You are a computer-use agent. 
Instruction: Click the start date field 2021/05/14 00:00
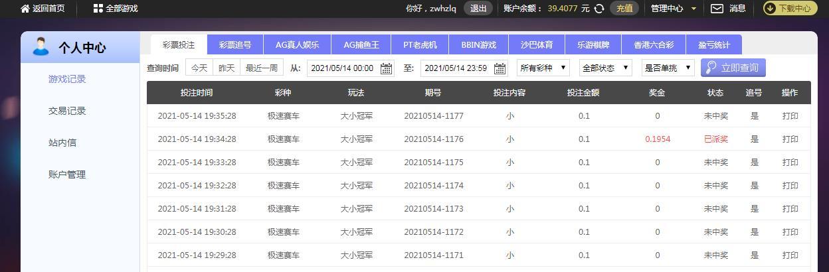tap(351, 68)
